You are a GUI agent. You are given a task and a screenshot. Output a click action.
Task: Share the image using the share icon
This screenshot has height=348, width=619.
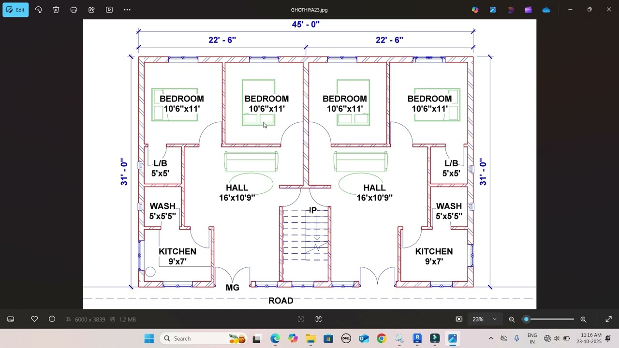point(91,10)
